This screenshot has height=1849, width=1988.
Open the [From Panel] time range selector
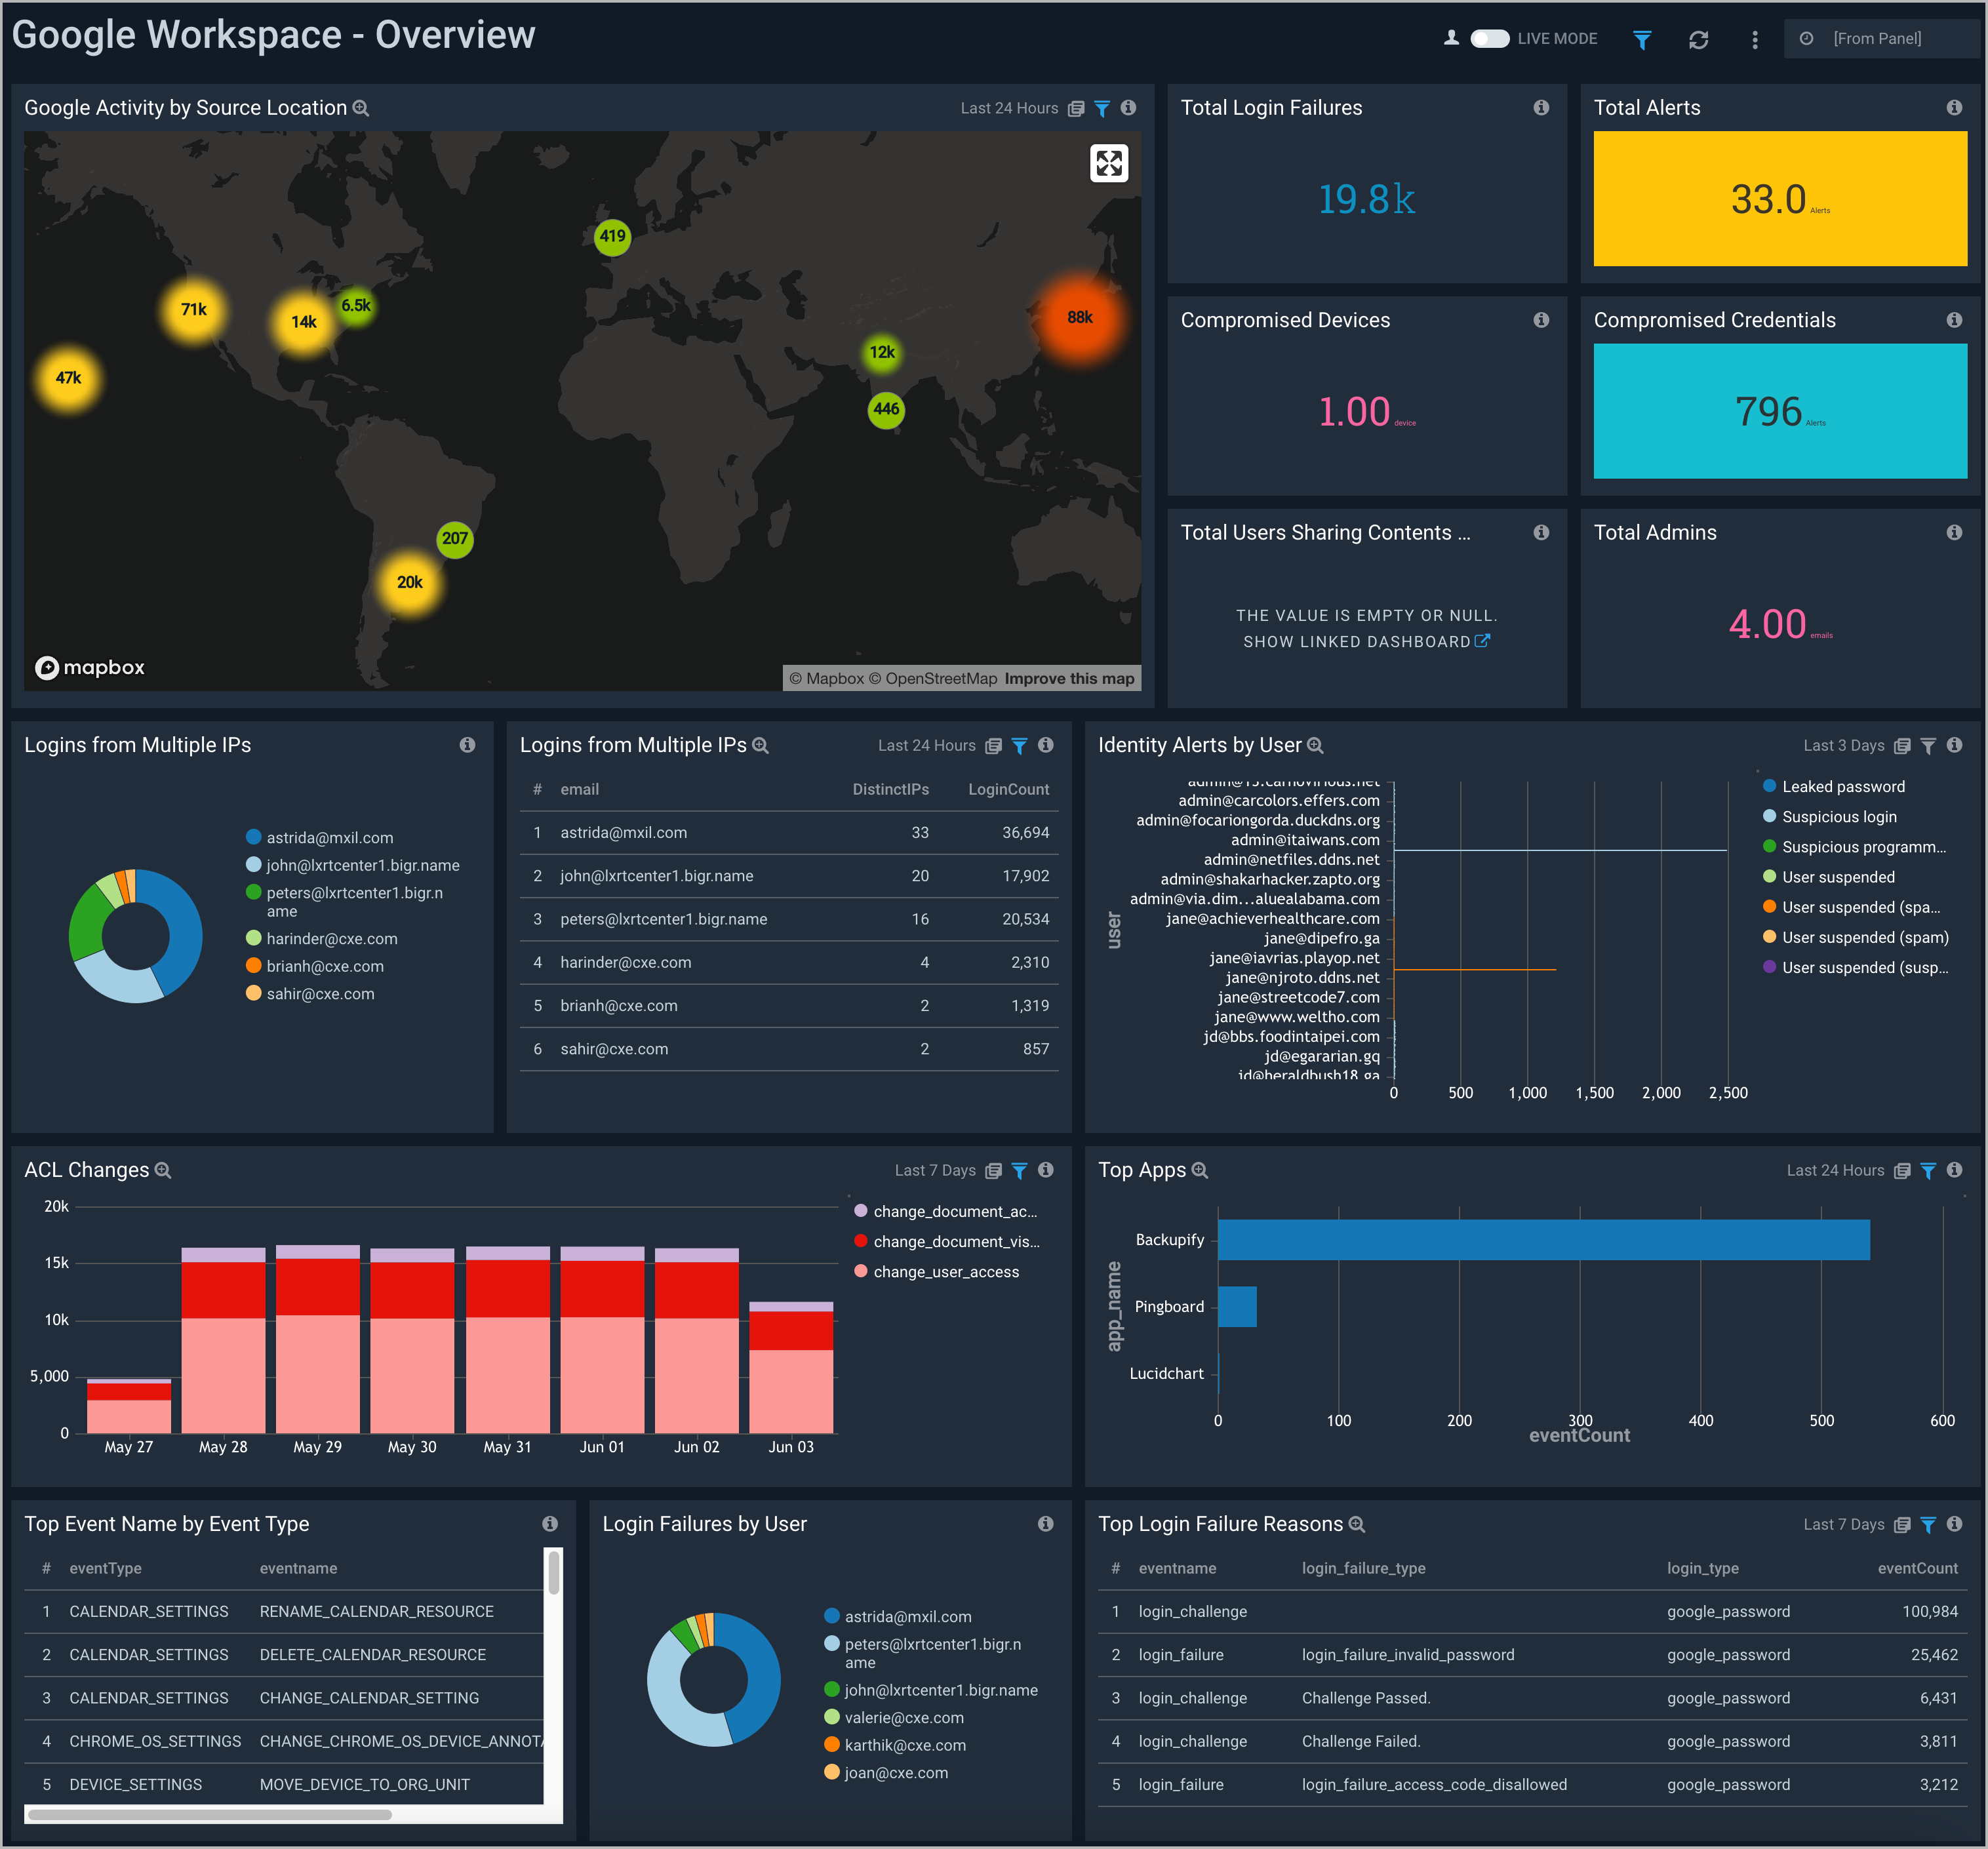coord(1881,38)
